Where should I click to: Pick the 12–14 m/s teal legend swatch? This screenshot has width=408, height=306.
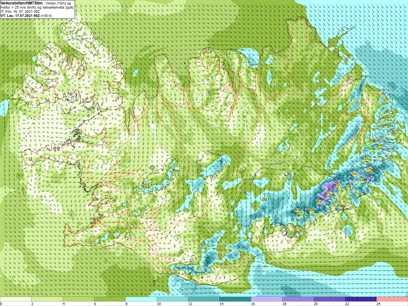(x=204, y=299)
